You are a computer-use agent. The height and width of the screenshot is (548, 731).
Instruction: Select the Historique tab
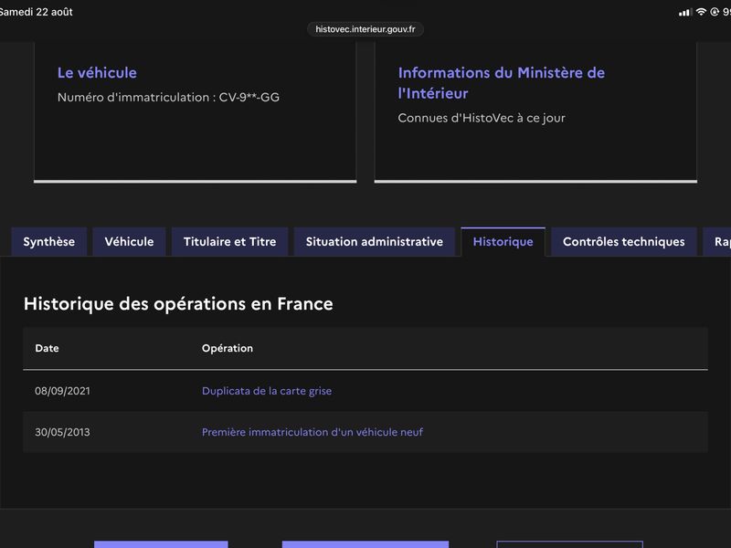pyautogui.click(x=503, y=241)
